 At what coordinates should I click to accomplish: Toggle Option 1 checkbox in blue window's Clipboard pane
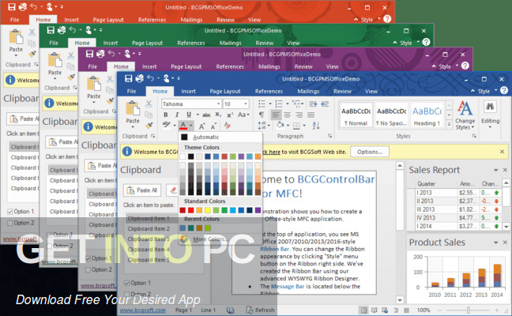point(126,283)
